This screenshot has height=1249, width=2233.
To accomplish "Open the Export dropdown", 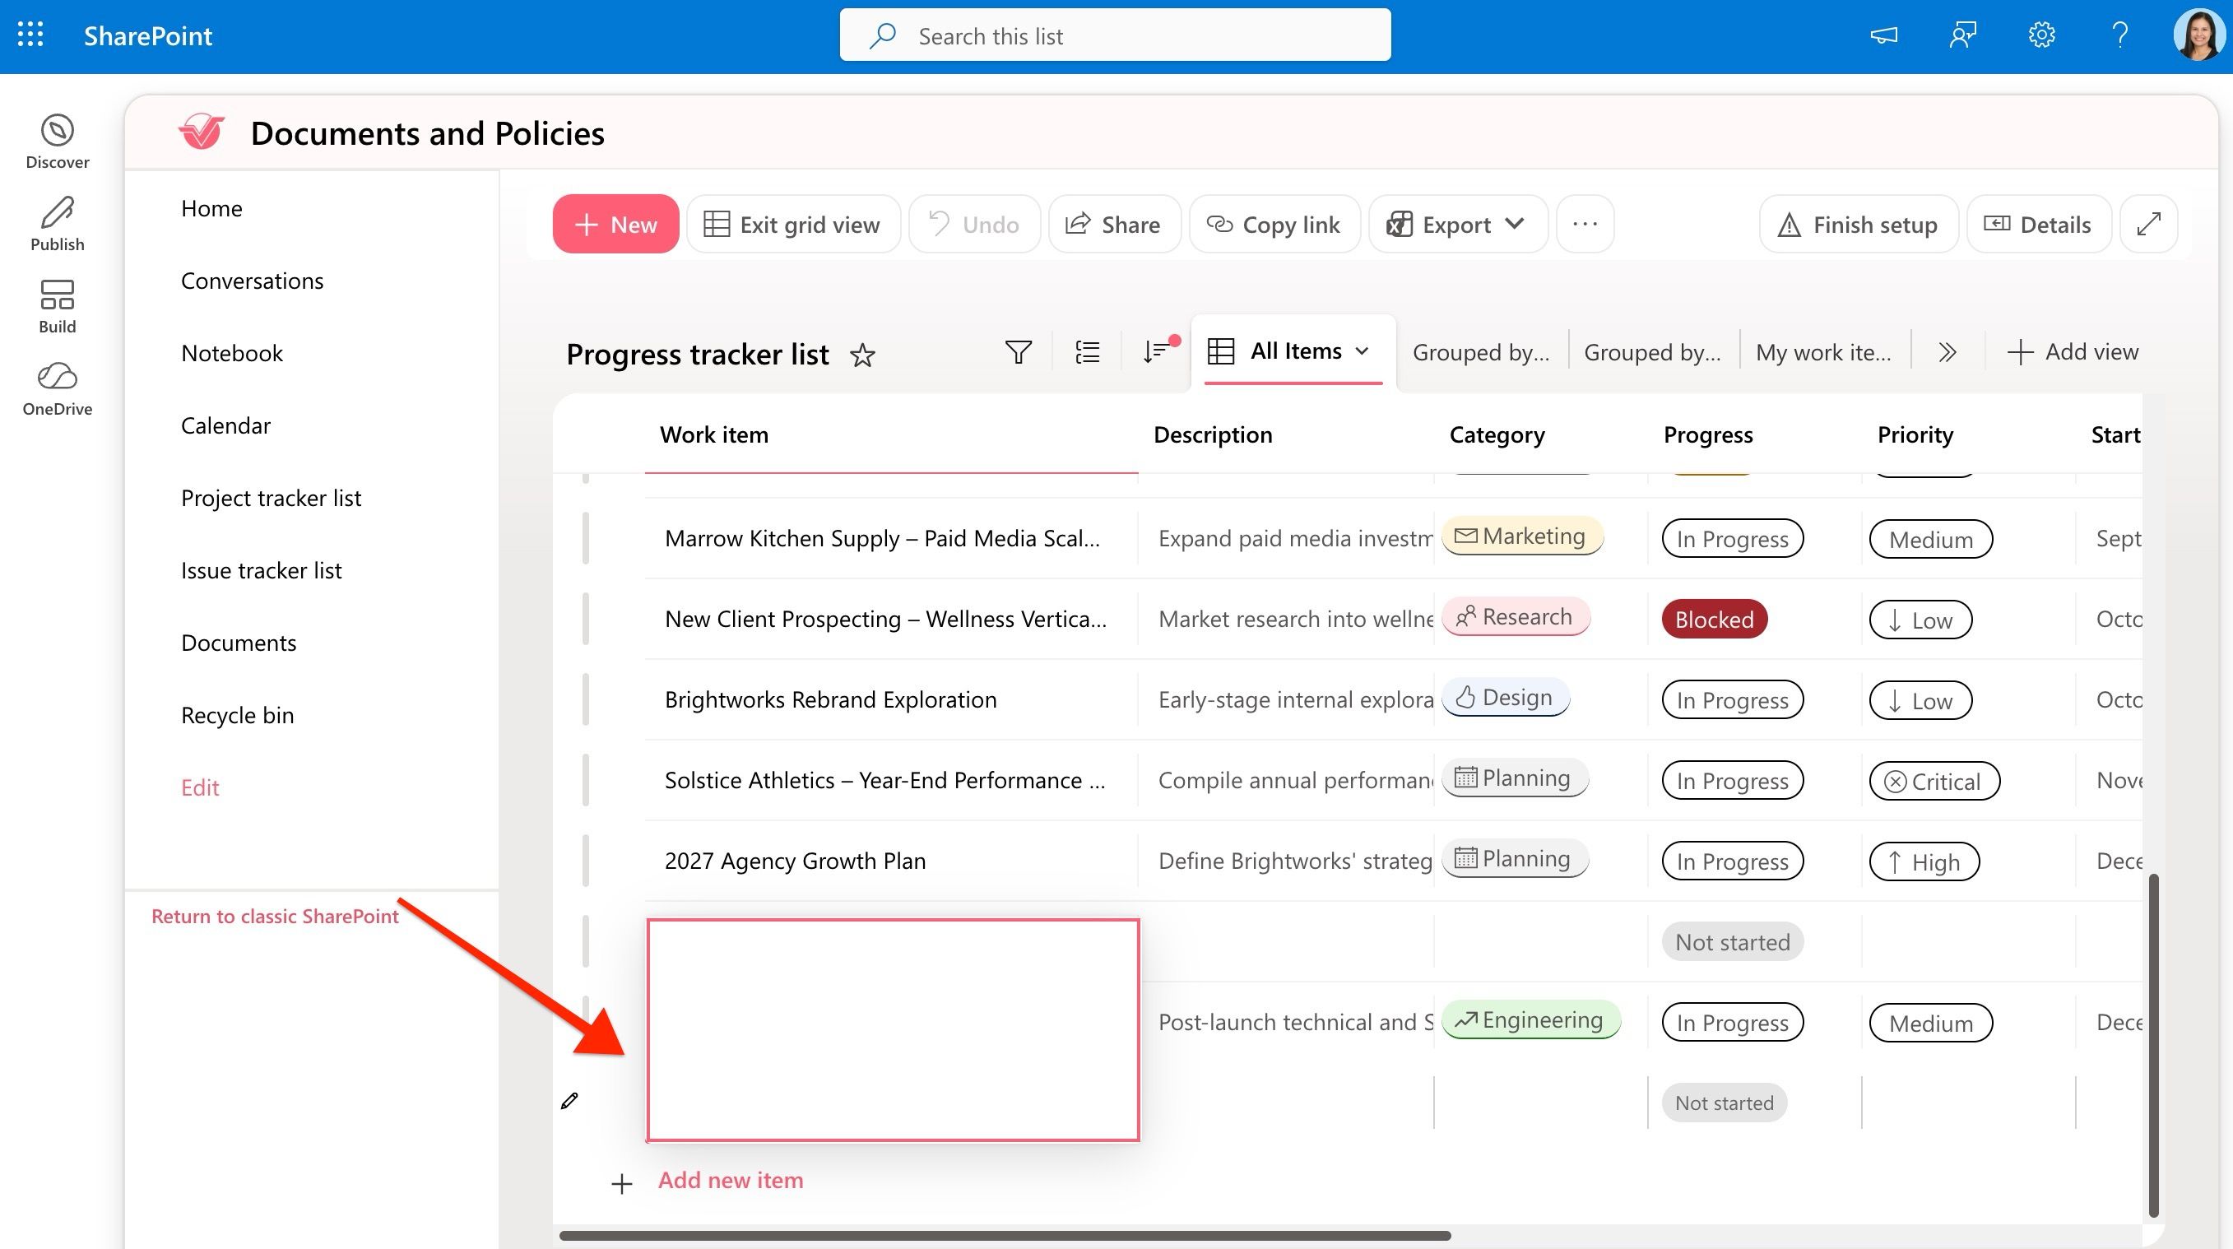I will [x=1458, y=225].
